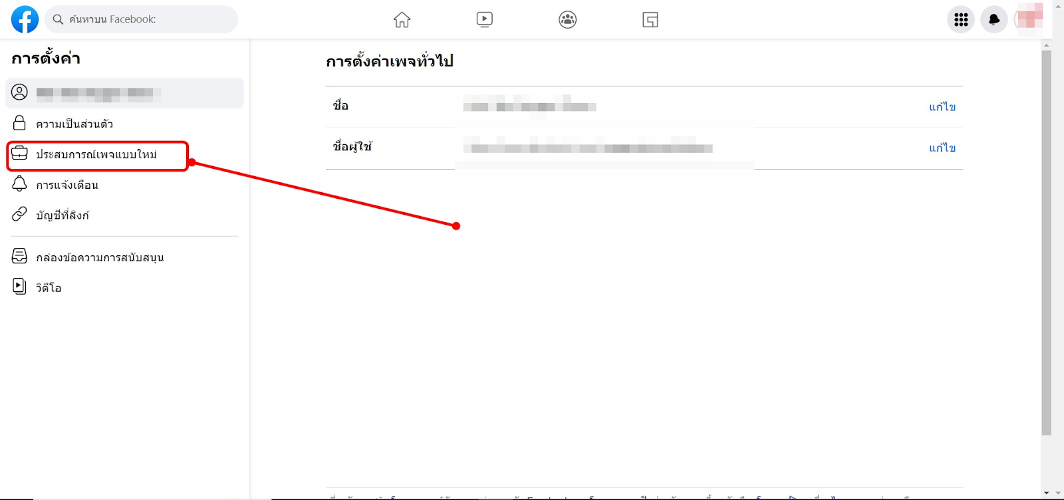The height and width of the screenshot is (500, 1064).
Task: Select the profile name settings item
Action: (124, 93)
